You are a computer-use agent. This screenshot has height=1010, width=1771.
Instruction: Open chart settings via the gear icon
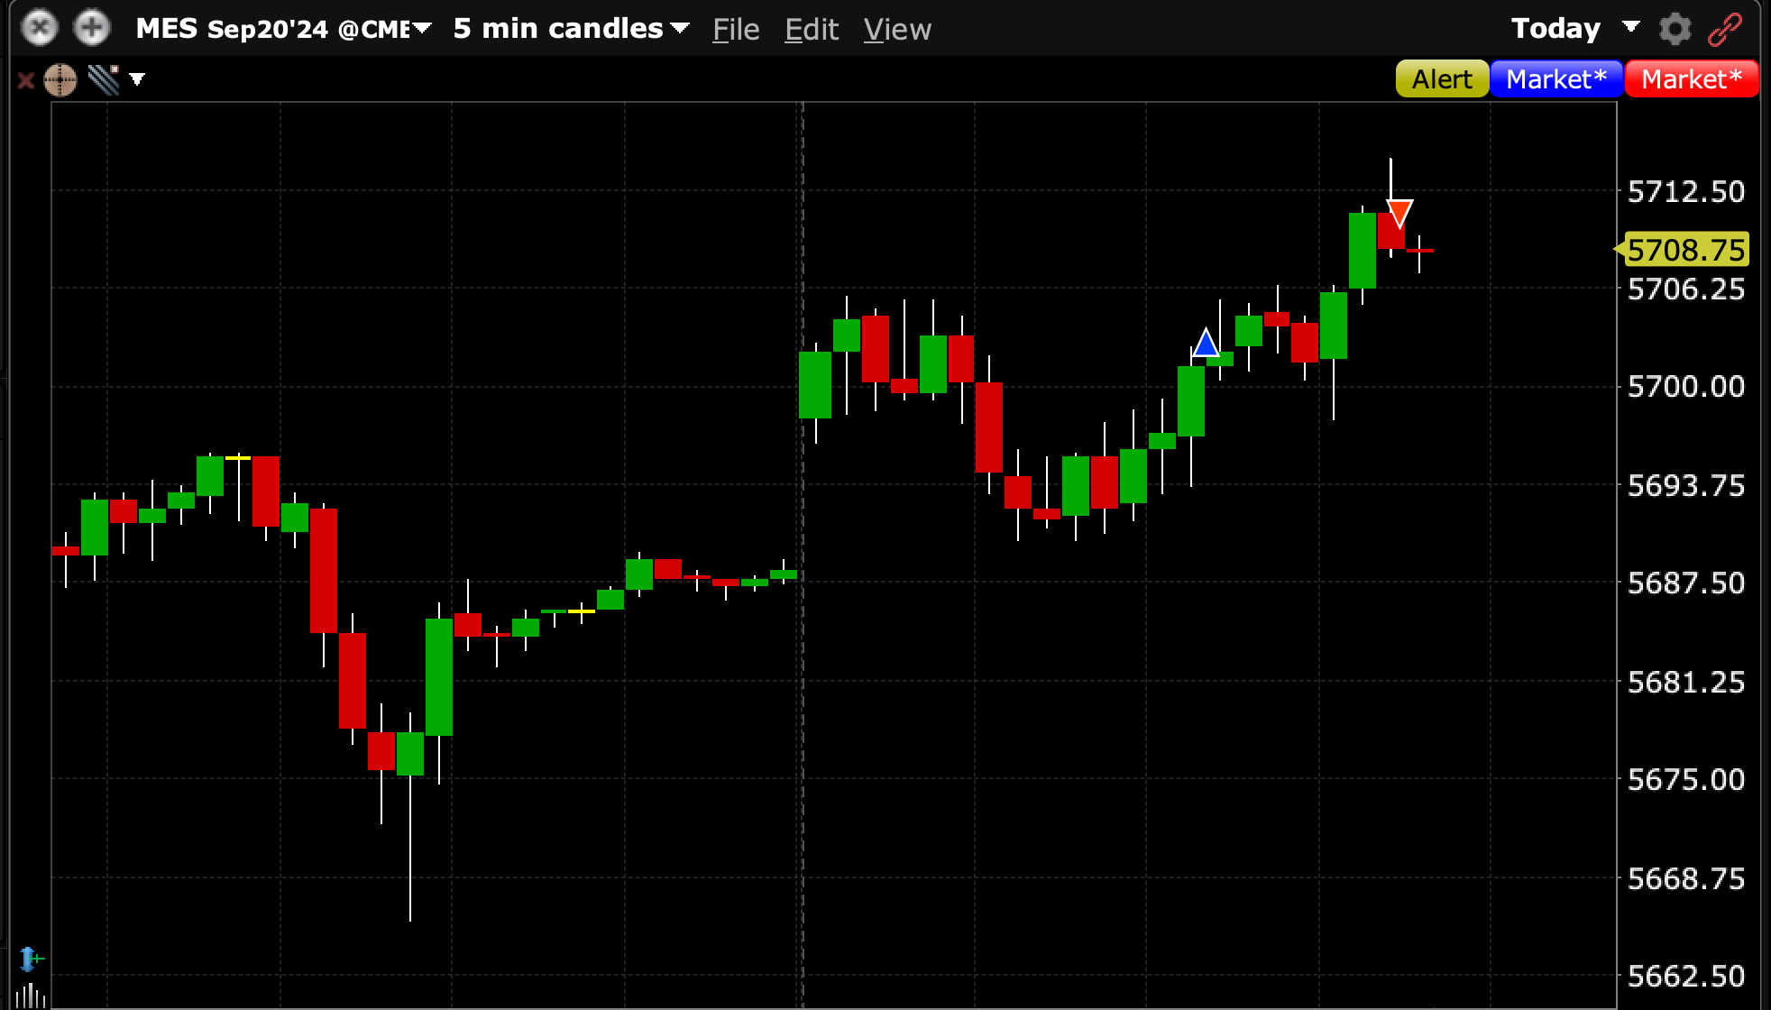(1675, 29)
